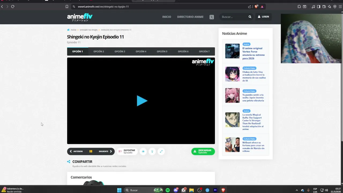Switch to the OPCIÓN 4 server tab
The height and width of the screenshot is (193, 343).
[141, 51]
